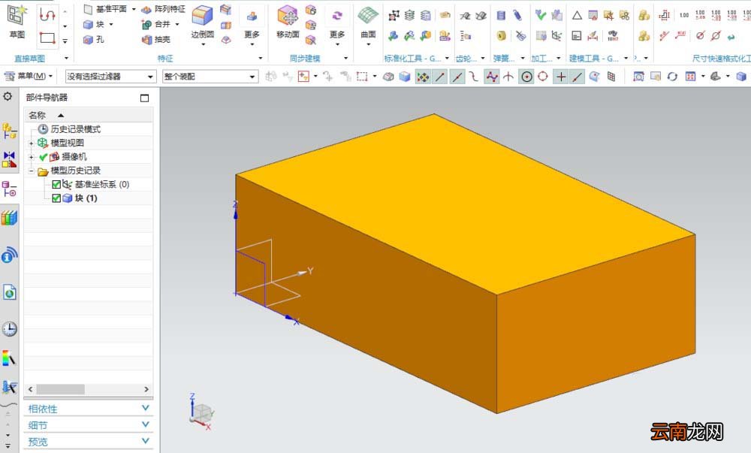Click the view triad in the viewport corner

coord(201,412)
